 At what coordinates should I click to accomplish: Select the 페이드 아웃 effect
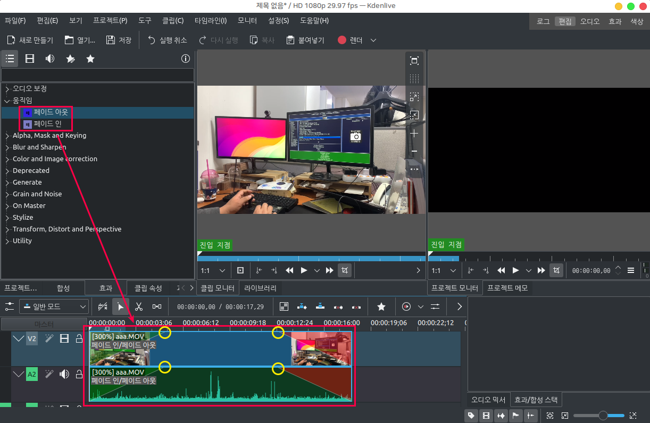(x=51, y=112)
